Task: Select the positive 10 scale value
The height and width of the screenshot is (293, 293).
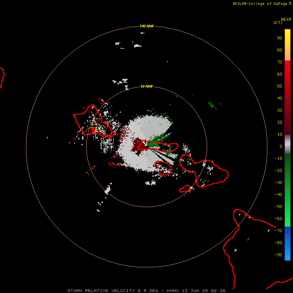Action: click(280, 134)
